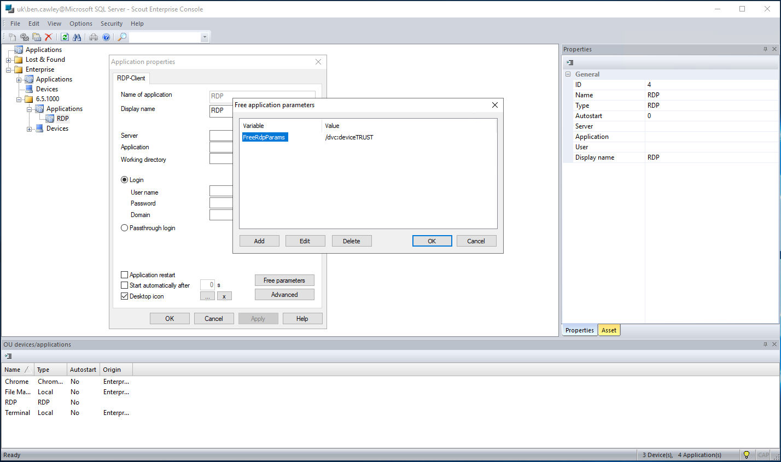Open the Security menu

[x=112, y=24]
